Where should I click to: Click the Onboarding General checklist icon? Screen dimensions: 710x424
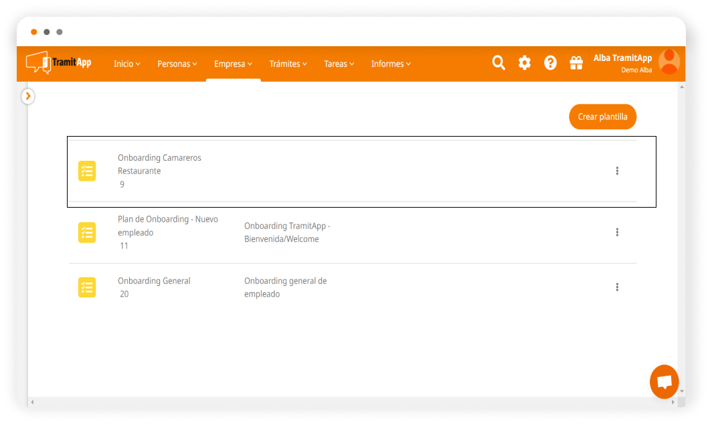point(87,287)
